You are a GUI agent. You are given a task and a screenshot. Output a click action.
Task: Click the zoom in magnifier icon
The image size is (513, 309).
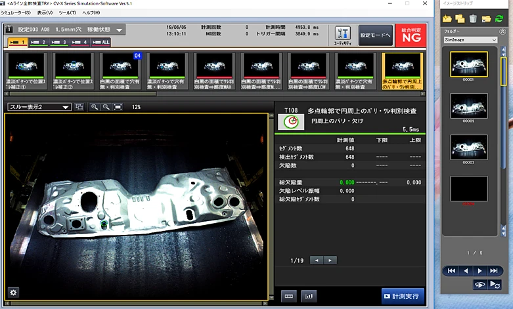[x=95, y=107]
